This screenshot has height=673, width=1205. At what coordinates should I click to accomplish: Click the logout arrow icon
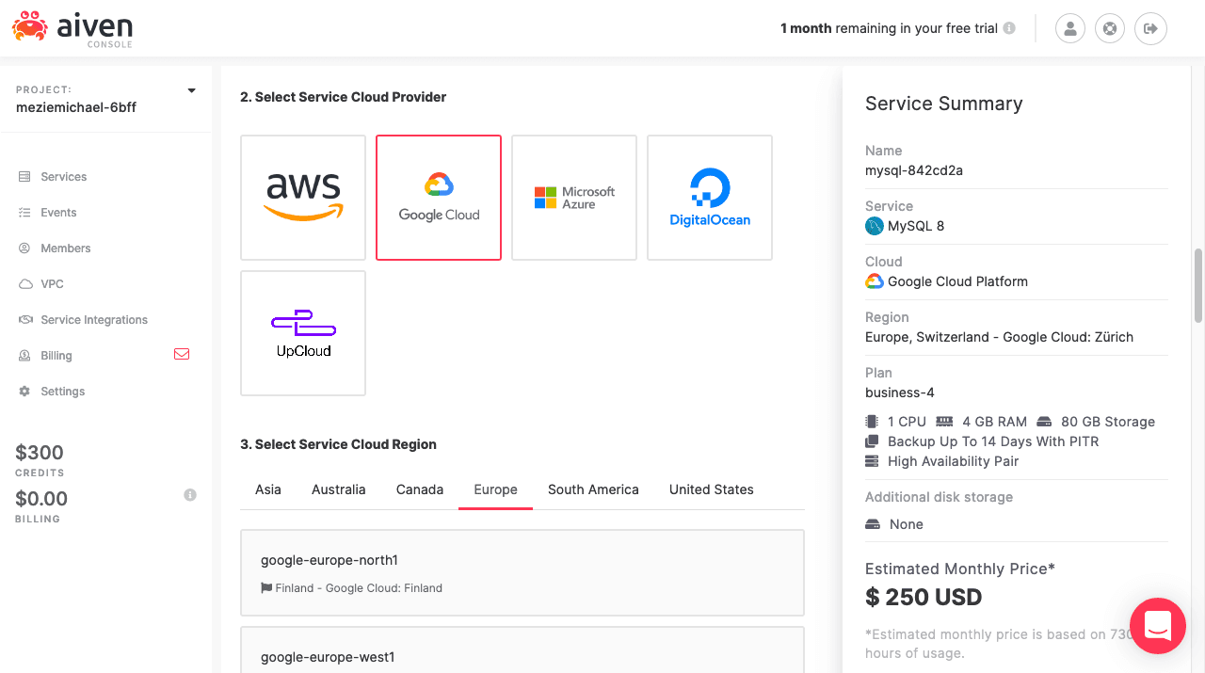tap(1150, 28)
